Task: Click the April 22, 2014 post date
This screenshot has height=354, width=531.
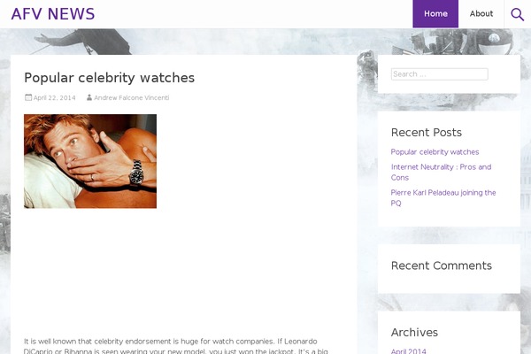Action: tap(55, 98)
